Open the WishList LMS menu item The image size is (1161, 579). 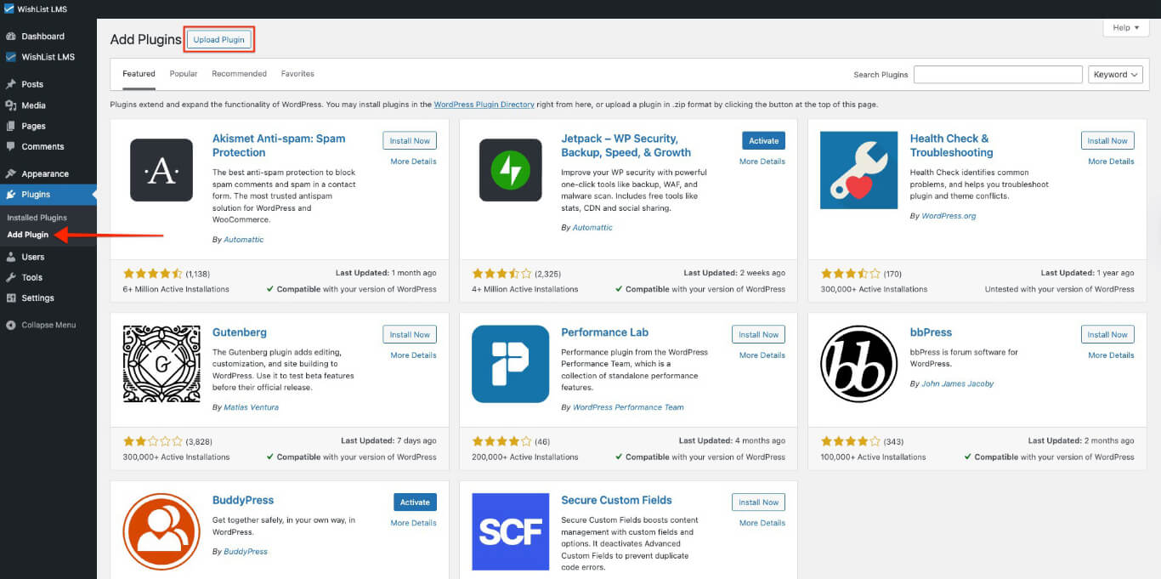coord(48,56)
